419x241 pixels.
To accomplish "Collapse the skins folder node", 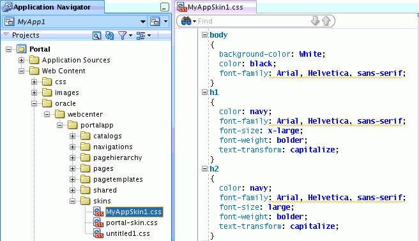I will [73, 201].
